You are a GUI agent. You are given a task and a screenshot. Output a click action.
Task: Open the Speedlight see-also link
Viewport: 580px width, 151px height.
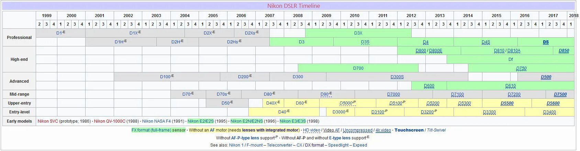[338, 145]
